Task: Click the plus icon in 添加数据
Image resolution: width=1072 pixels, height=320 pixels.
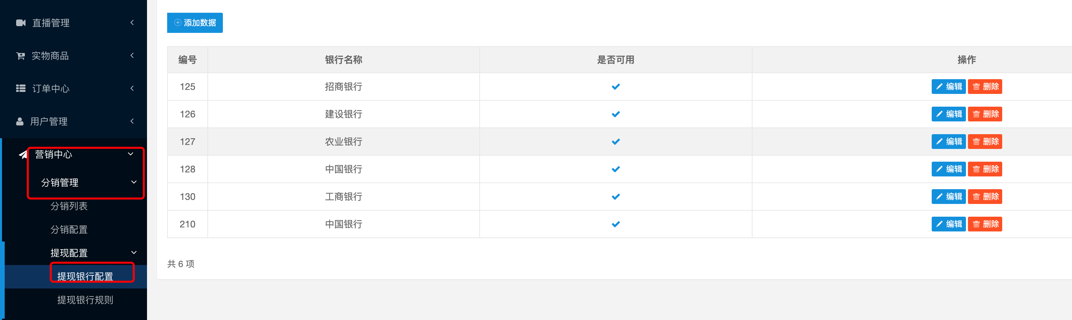Action: click(x=178, y=23)
